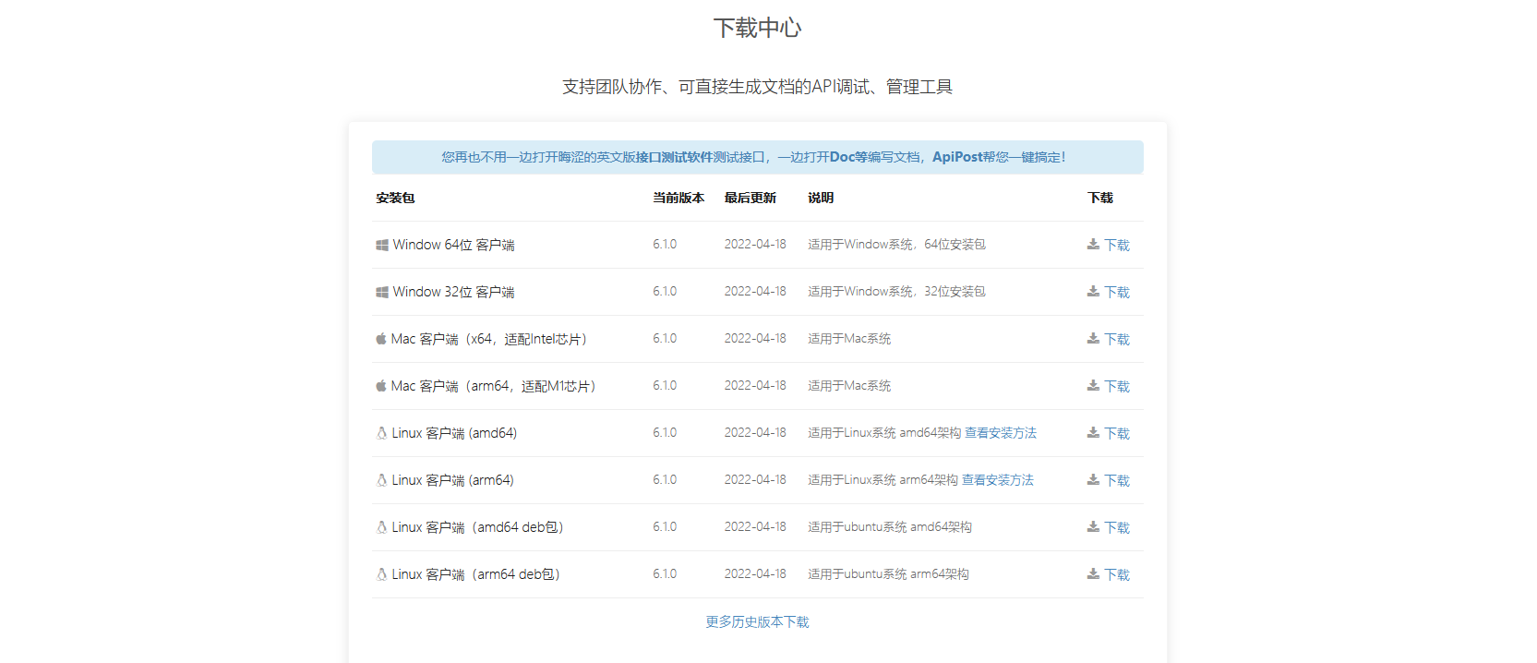Click the penguin icon for the arm64 deb包 row
The image size is (1537, 663).
point(381,574)
